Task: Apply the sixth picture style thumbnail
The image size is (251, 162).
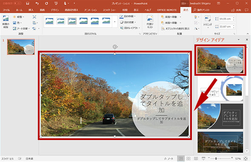Action: click(106, 21)
